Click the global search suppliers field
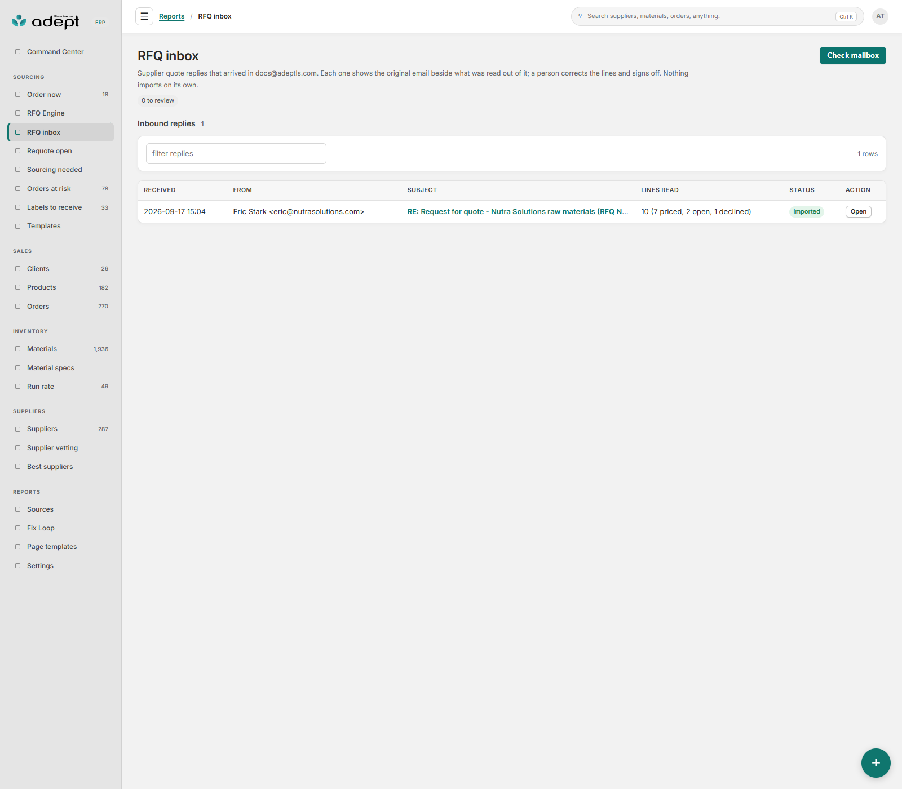This screenshot has width=902, height=789. (x=717, y=16)
